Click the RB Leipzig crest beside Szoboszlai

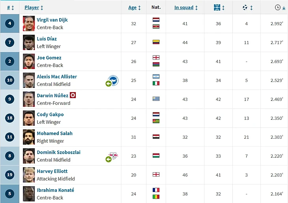(113, 156)
